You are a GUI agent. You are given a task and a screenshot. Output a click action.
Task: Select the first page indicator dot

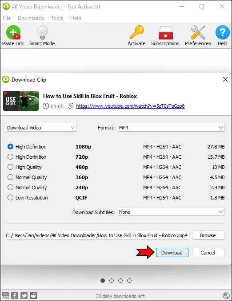[x=103, y=281]
